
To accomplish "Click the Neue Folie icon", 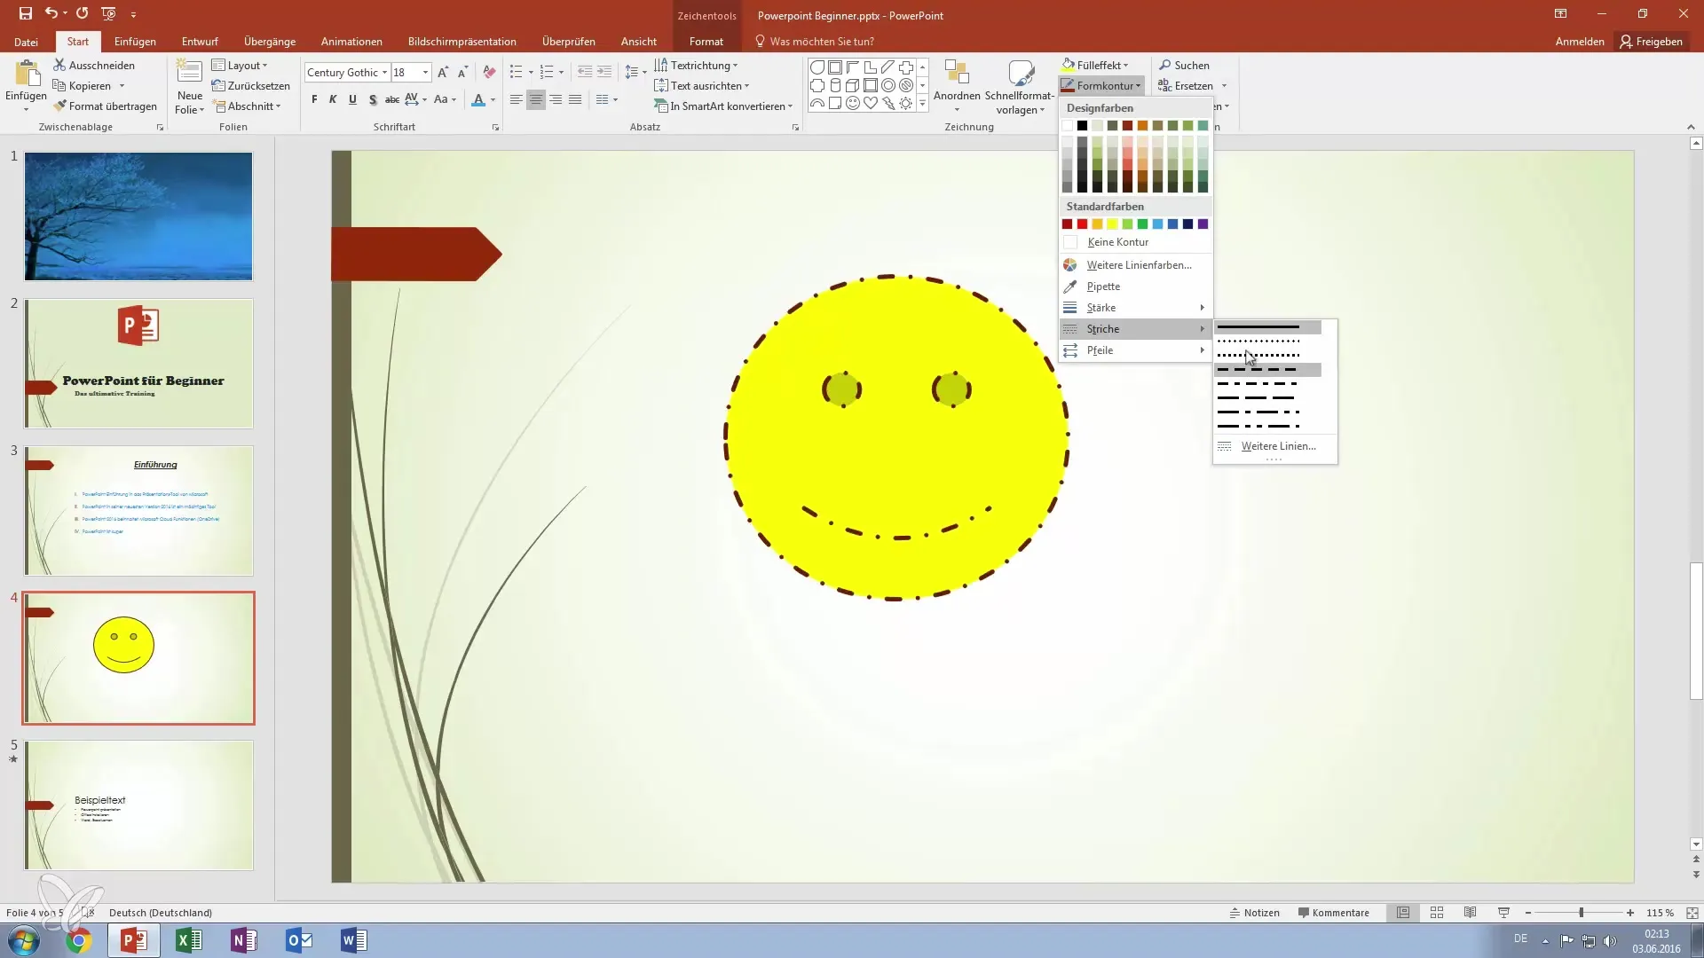I will coord(189,73).
